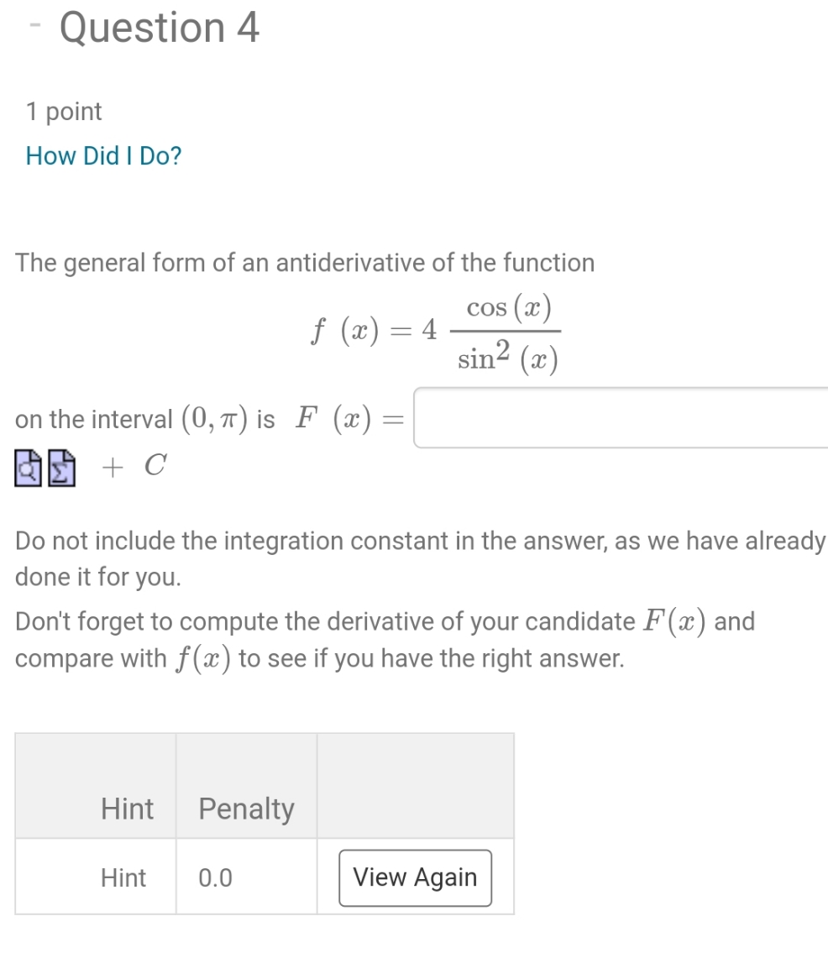Click the Question 4 heading
Viewport: 828px width, 979px height.
pyautogui.click(x=159, y=28)
